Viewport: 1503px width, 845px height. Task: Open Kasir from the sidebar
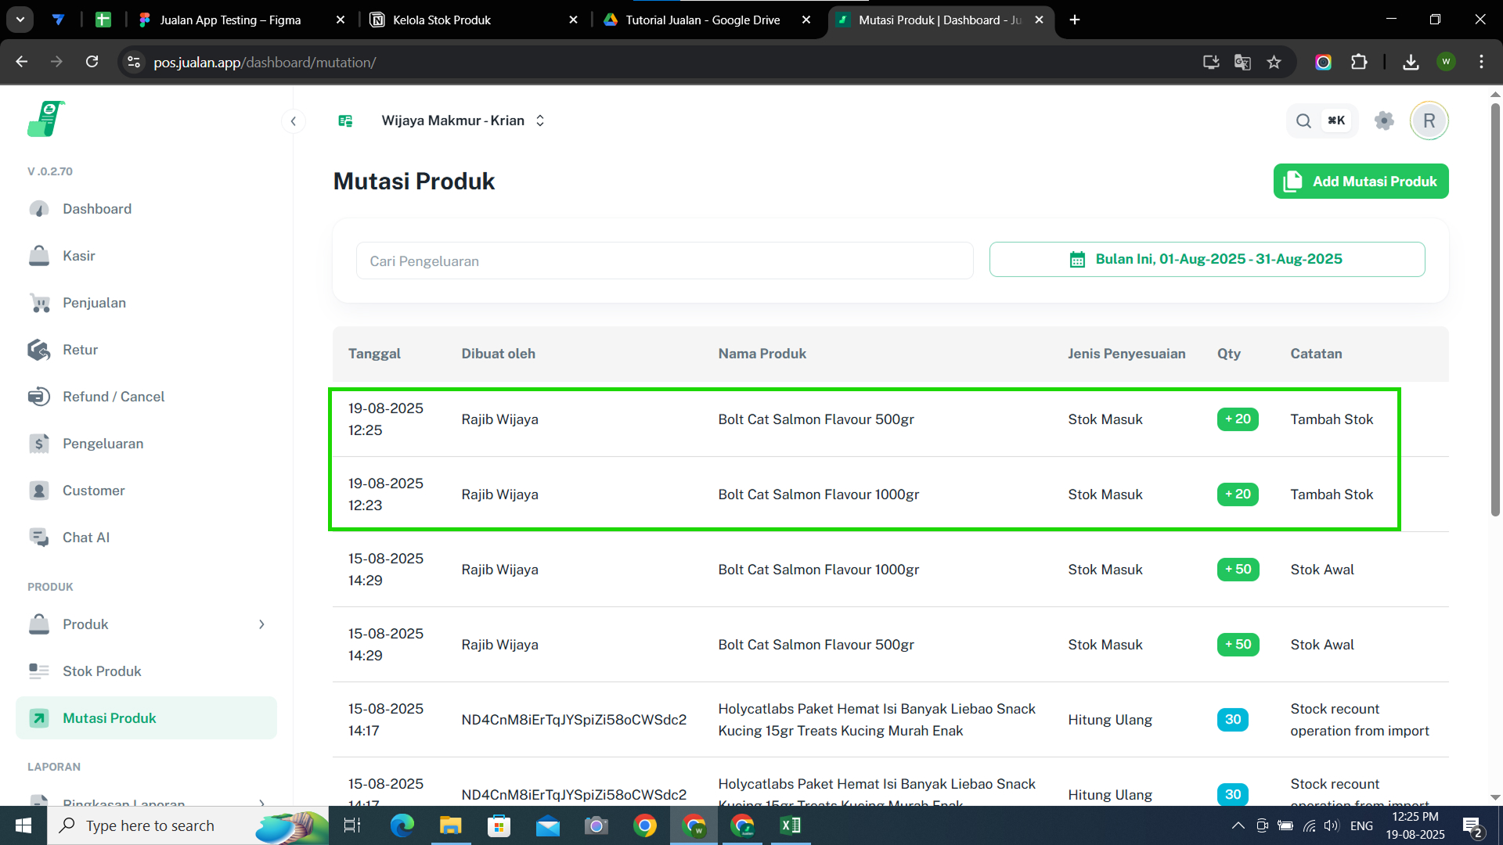(78, 256)
